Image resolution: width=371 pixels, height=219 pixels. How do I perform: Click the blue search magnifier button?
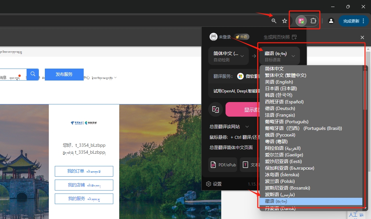(x=33, y=74)
